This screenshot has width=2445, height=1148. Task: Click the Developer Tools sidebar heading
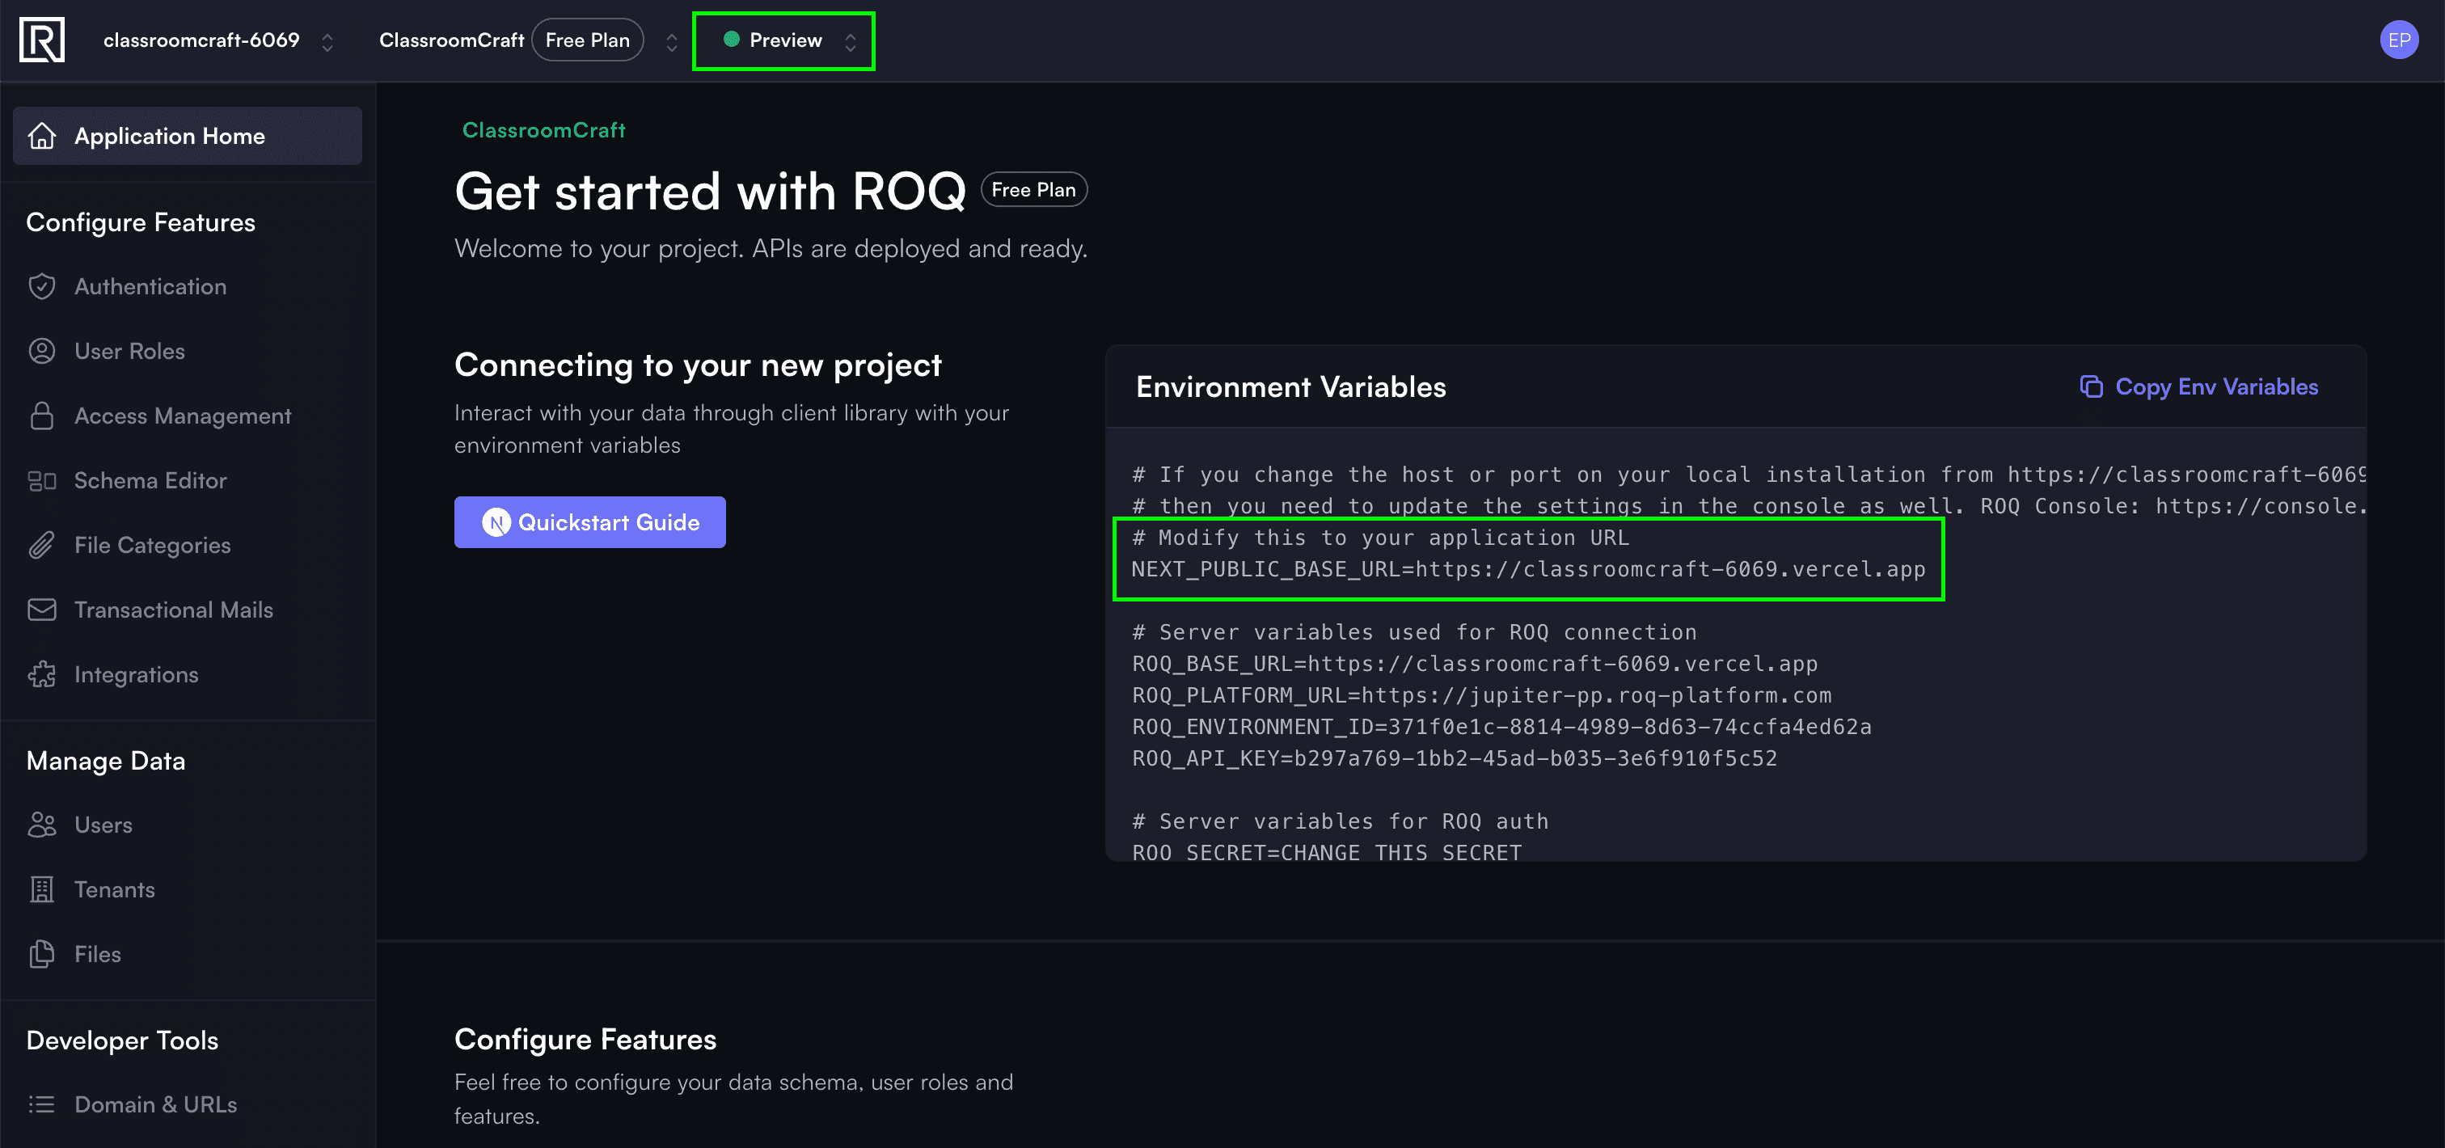tap(122, 1040)
